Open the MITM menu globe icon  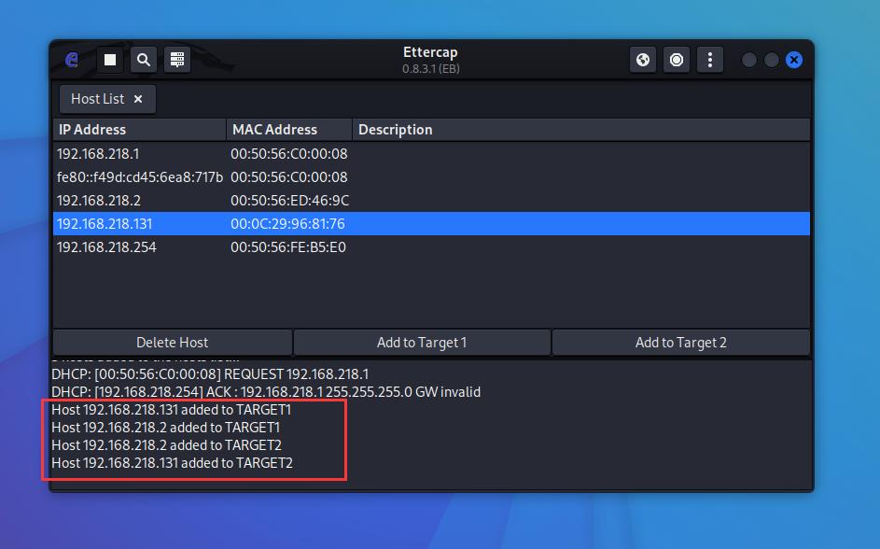click(643, 60)
